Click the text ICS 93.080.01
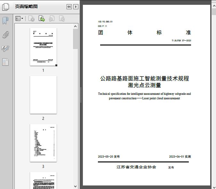 tap(105, 22)
